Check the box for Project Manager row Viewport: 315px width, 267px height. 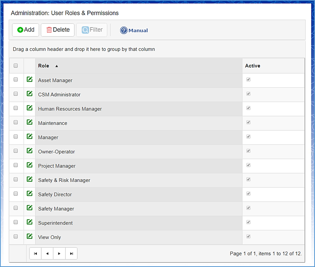tap(16, 165)
